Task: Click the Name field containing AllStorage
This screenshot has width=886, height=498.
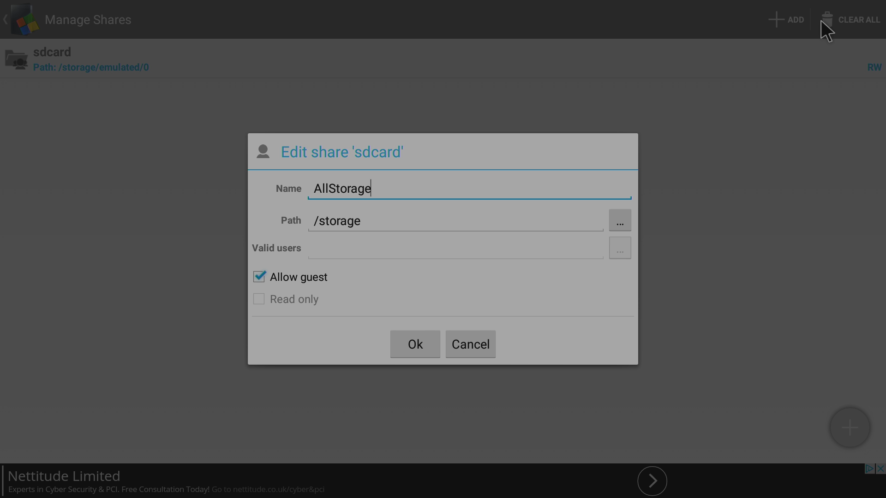Action: coord(469,189)
